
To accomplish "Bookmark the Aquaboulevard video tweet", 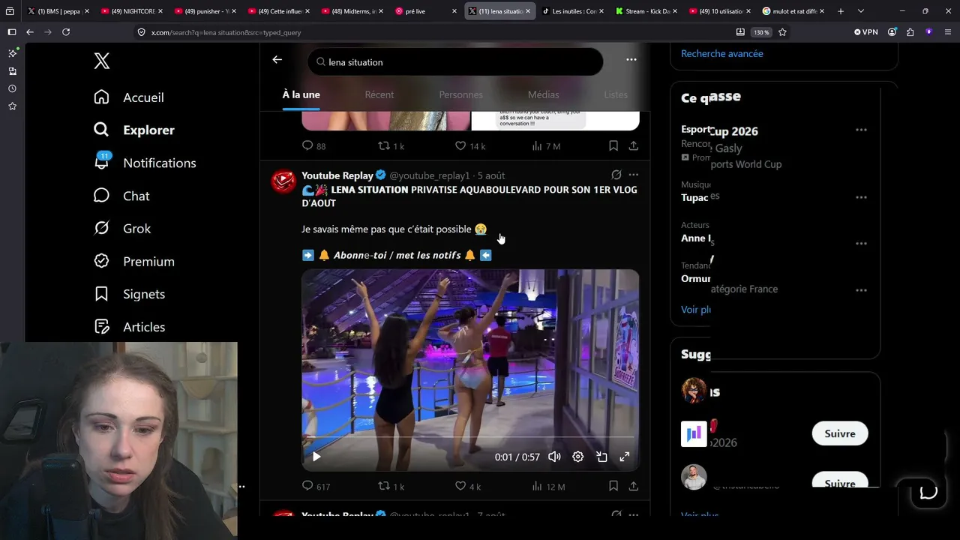I will (x=613, y=486).
